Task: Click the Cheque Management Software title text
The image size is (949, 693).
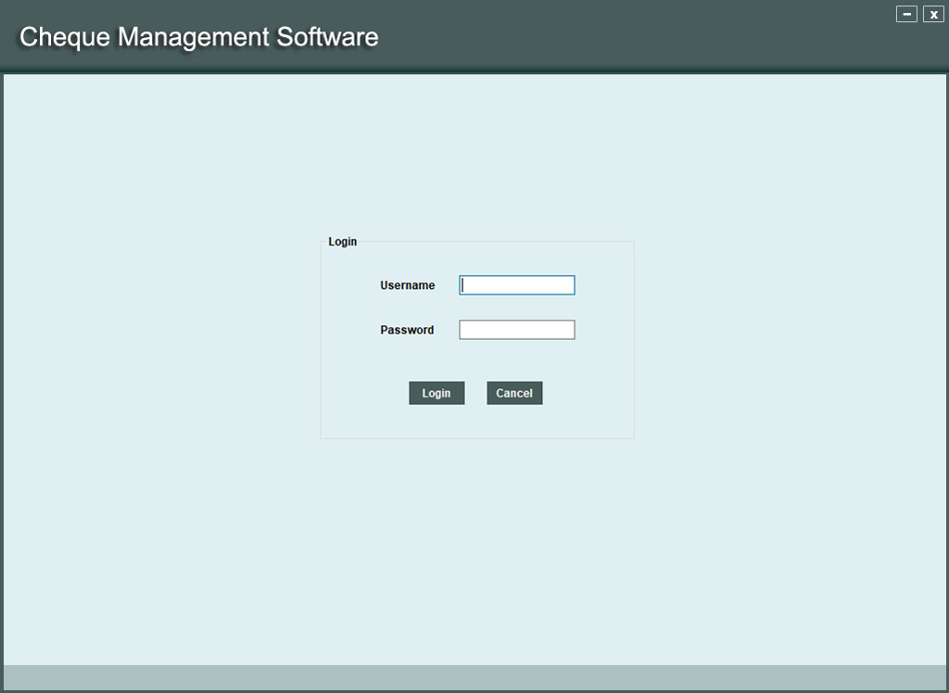Action: click(198, 37)
